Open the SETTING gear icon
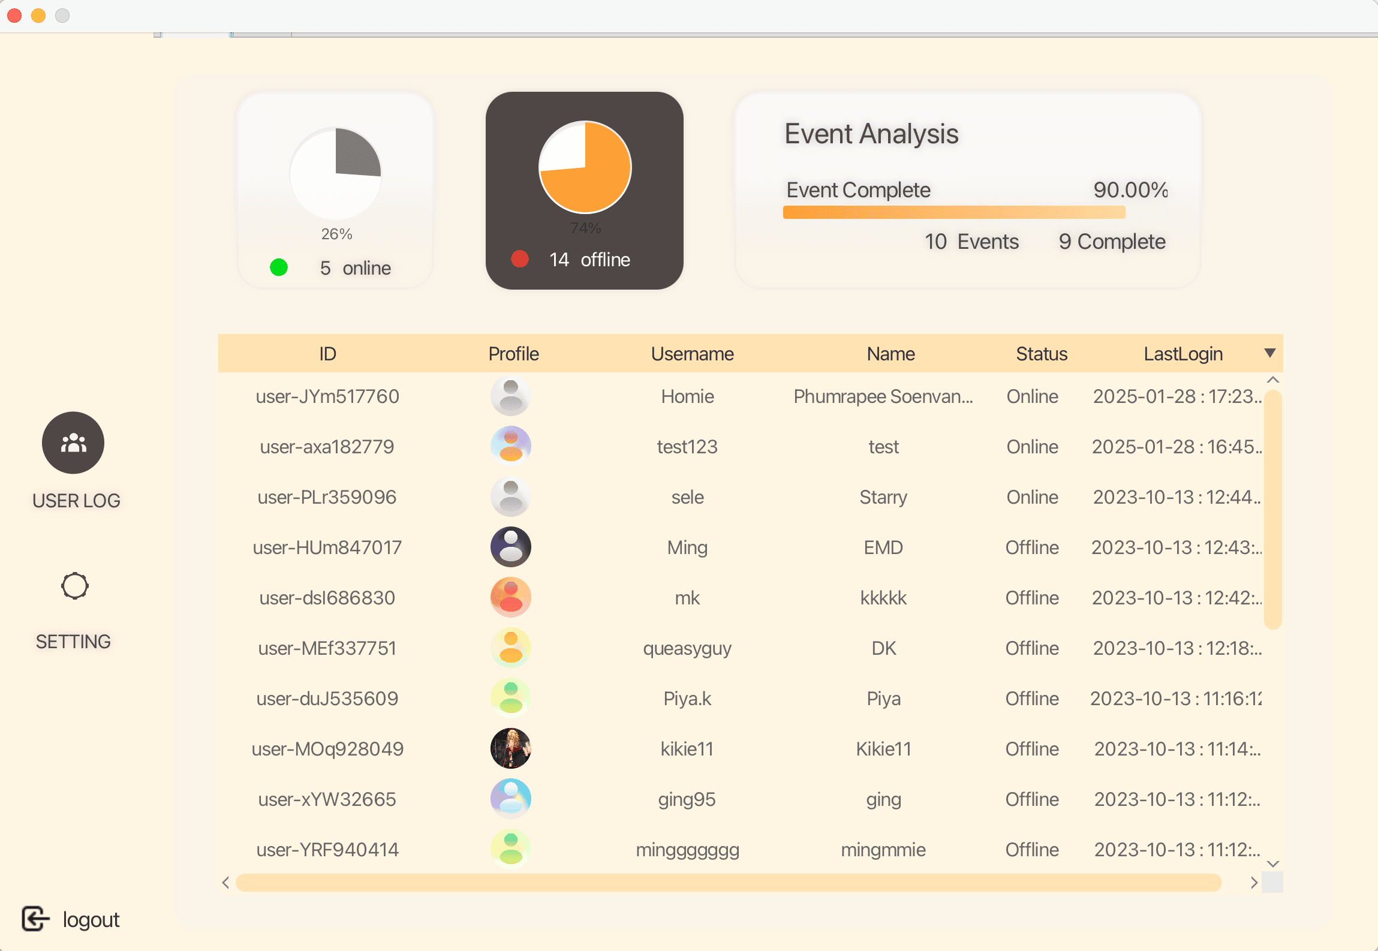The image size is (1378, 951). pos(75,586)
